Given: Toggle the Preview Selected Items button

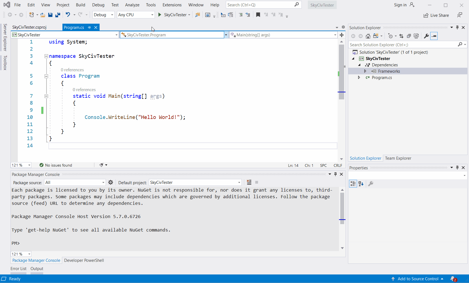Looking at the screenshot, I should [434, 36].
